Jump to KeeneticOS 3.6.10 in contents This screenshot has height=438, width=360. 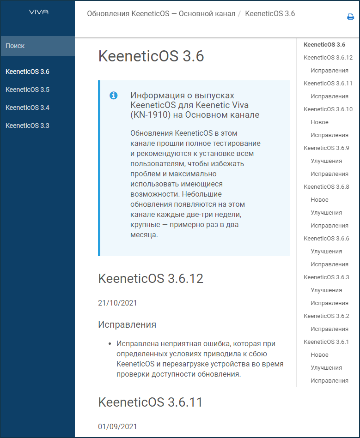(x=328, y=109)
